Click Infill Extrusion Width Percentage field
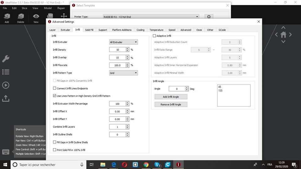301x169 pixels. pos(118,104)
